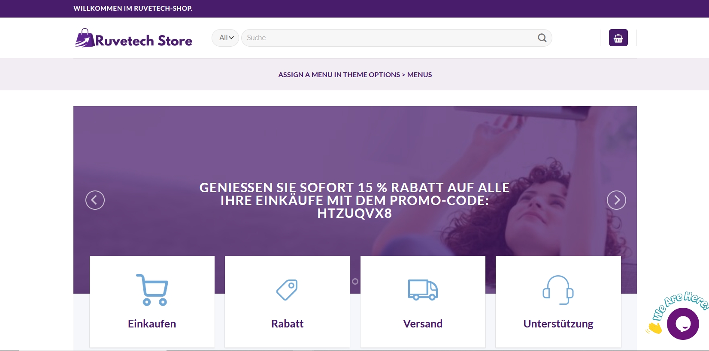709x351 pixels.
Task: Click the promo code HTZUQVX8 banner heading
Action: pos(354,200)
